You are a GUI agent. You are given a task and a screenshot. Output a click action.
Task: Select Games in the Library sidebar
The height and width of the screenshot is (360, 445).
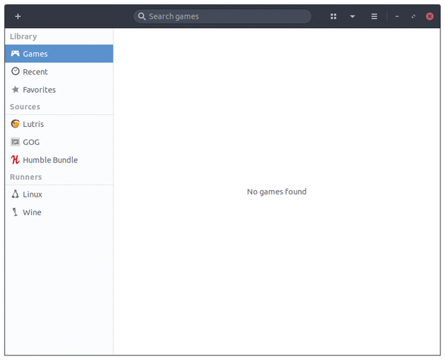59,53
